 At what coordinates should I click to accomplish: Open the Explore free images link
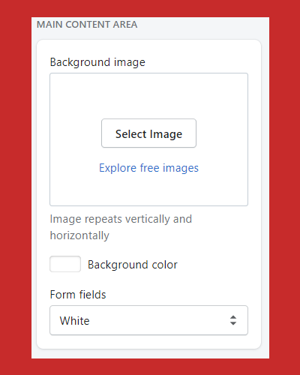point(148,168)
